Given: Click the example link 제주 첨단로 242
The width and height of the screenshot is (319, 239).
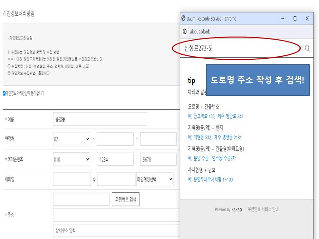Looking at the screenshot, I should pos(230,116).
